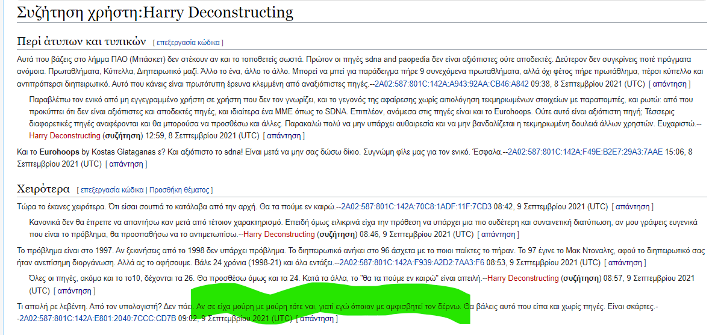712x335 pixels.
Task: Click the timestamp '09:38, 8 Σεπτεμβρίου 2021 (UTC)'
Action: click(587, 84)
